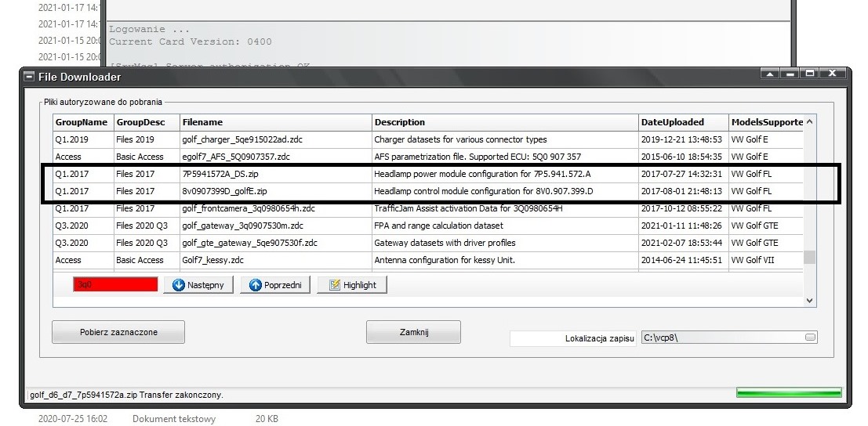868x426 pixels.
Task: Minimize the File Downloader window
Action: coord(790,74)
